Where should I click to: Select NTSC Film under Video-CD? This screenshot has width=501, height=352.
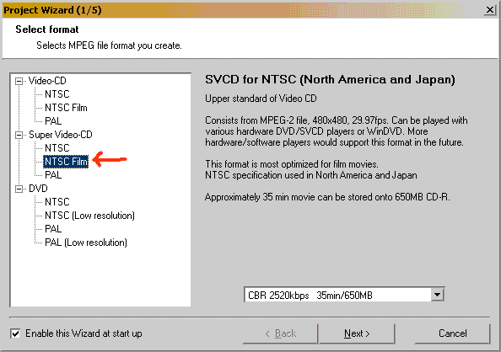(x=66, y=108)
